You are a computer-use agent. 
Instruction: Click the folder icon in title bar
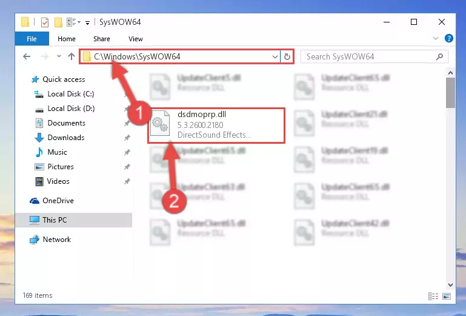25,22
